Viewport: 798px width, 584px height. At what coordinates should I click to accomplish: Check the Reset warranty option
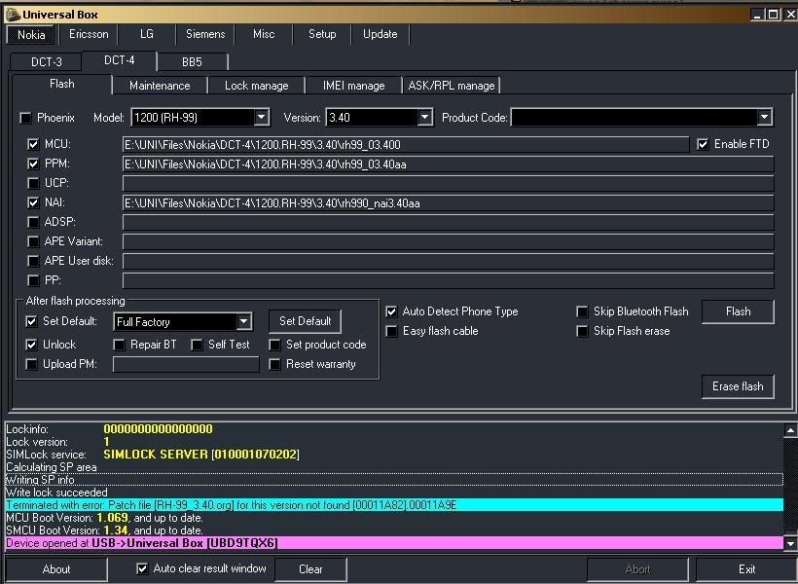tap(274, 365)
